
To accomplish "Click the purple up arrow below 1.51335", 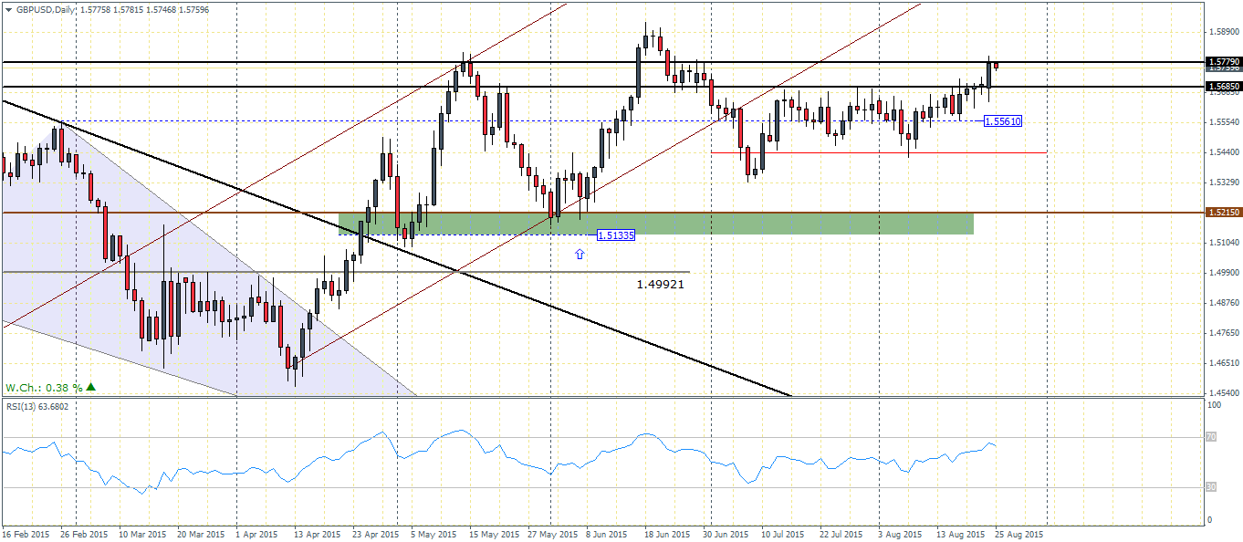I will [580, 254].
